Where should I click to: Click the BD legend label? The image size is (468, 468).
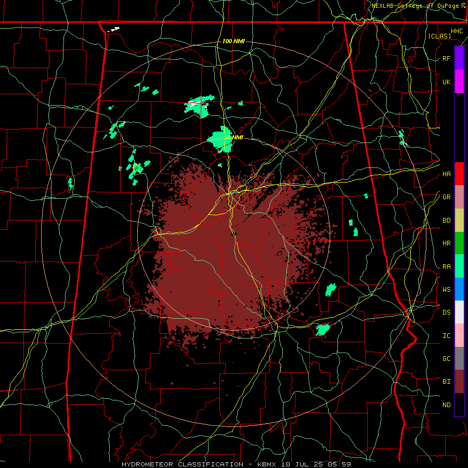[x=446, y=220]
